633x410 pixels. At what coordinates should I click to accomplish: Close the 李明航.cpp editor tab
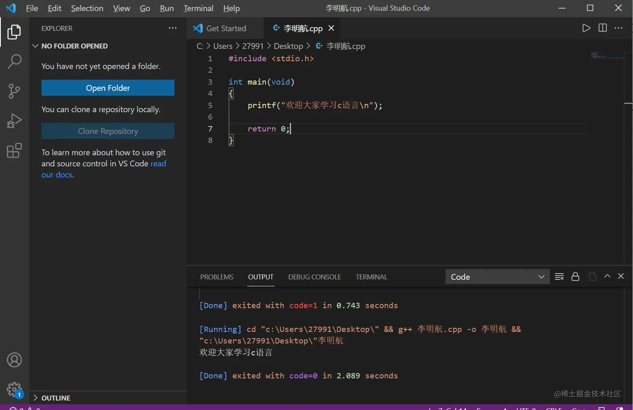(331, 28)
